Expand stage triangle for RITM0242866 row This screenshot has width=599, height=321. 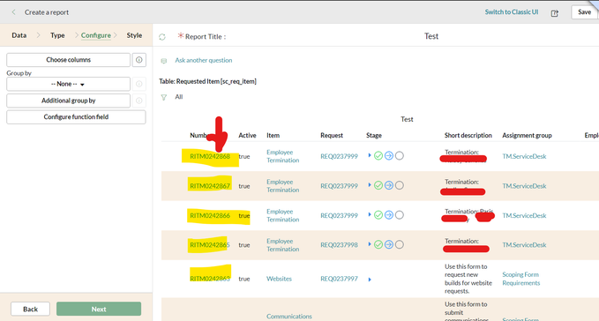coord(370,214)
